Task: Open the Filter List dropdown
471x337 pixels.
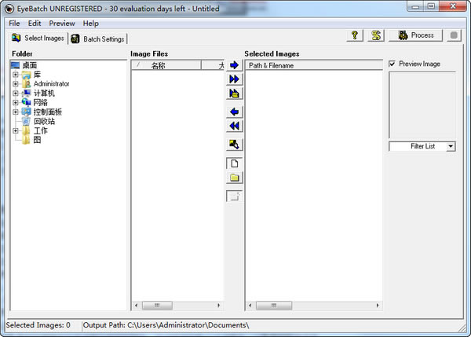Action: click(x=451, y=146)
